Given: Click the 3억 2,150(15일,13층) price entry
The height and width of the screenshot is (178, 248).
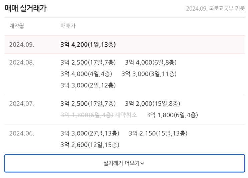Looking at the screenshot, I should click(x=158, y=134).
